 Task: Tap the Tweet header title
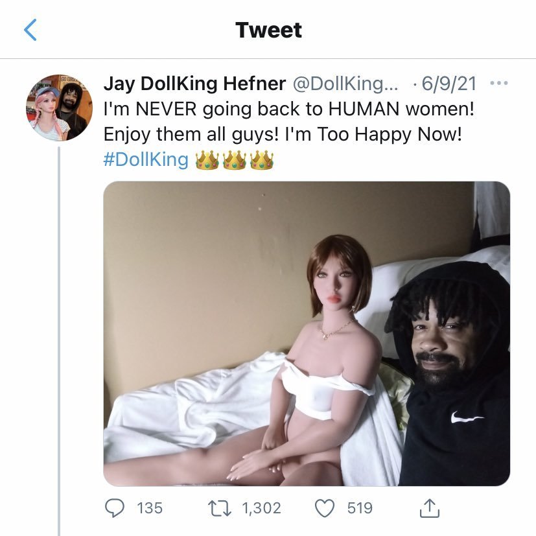pos(268,30)
